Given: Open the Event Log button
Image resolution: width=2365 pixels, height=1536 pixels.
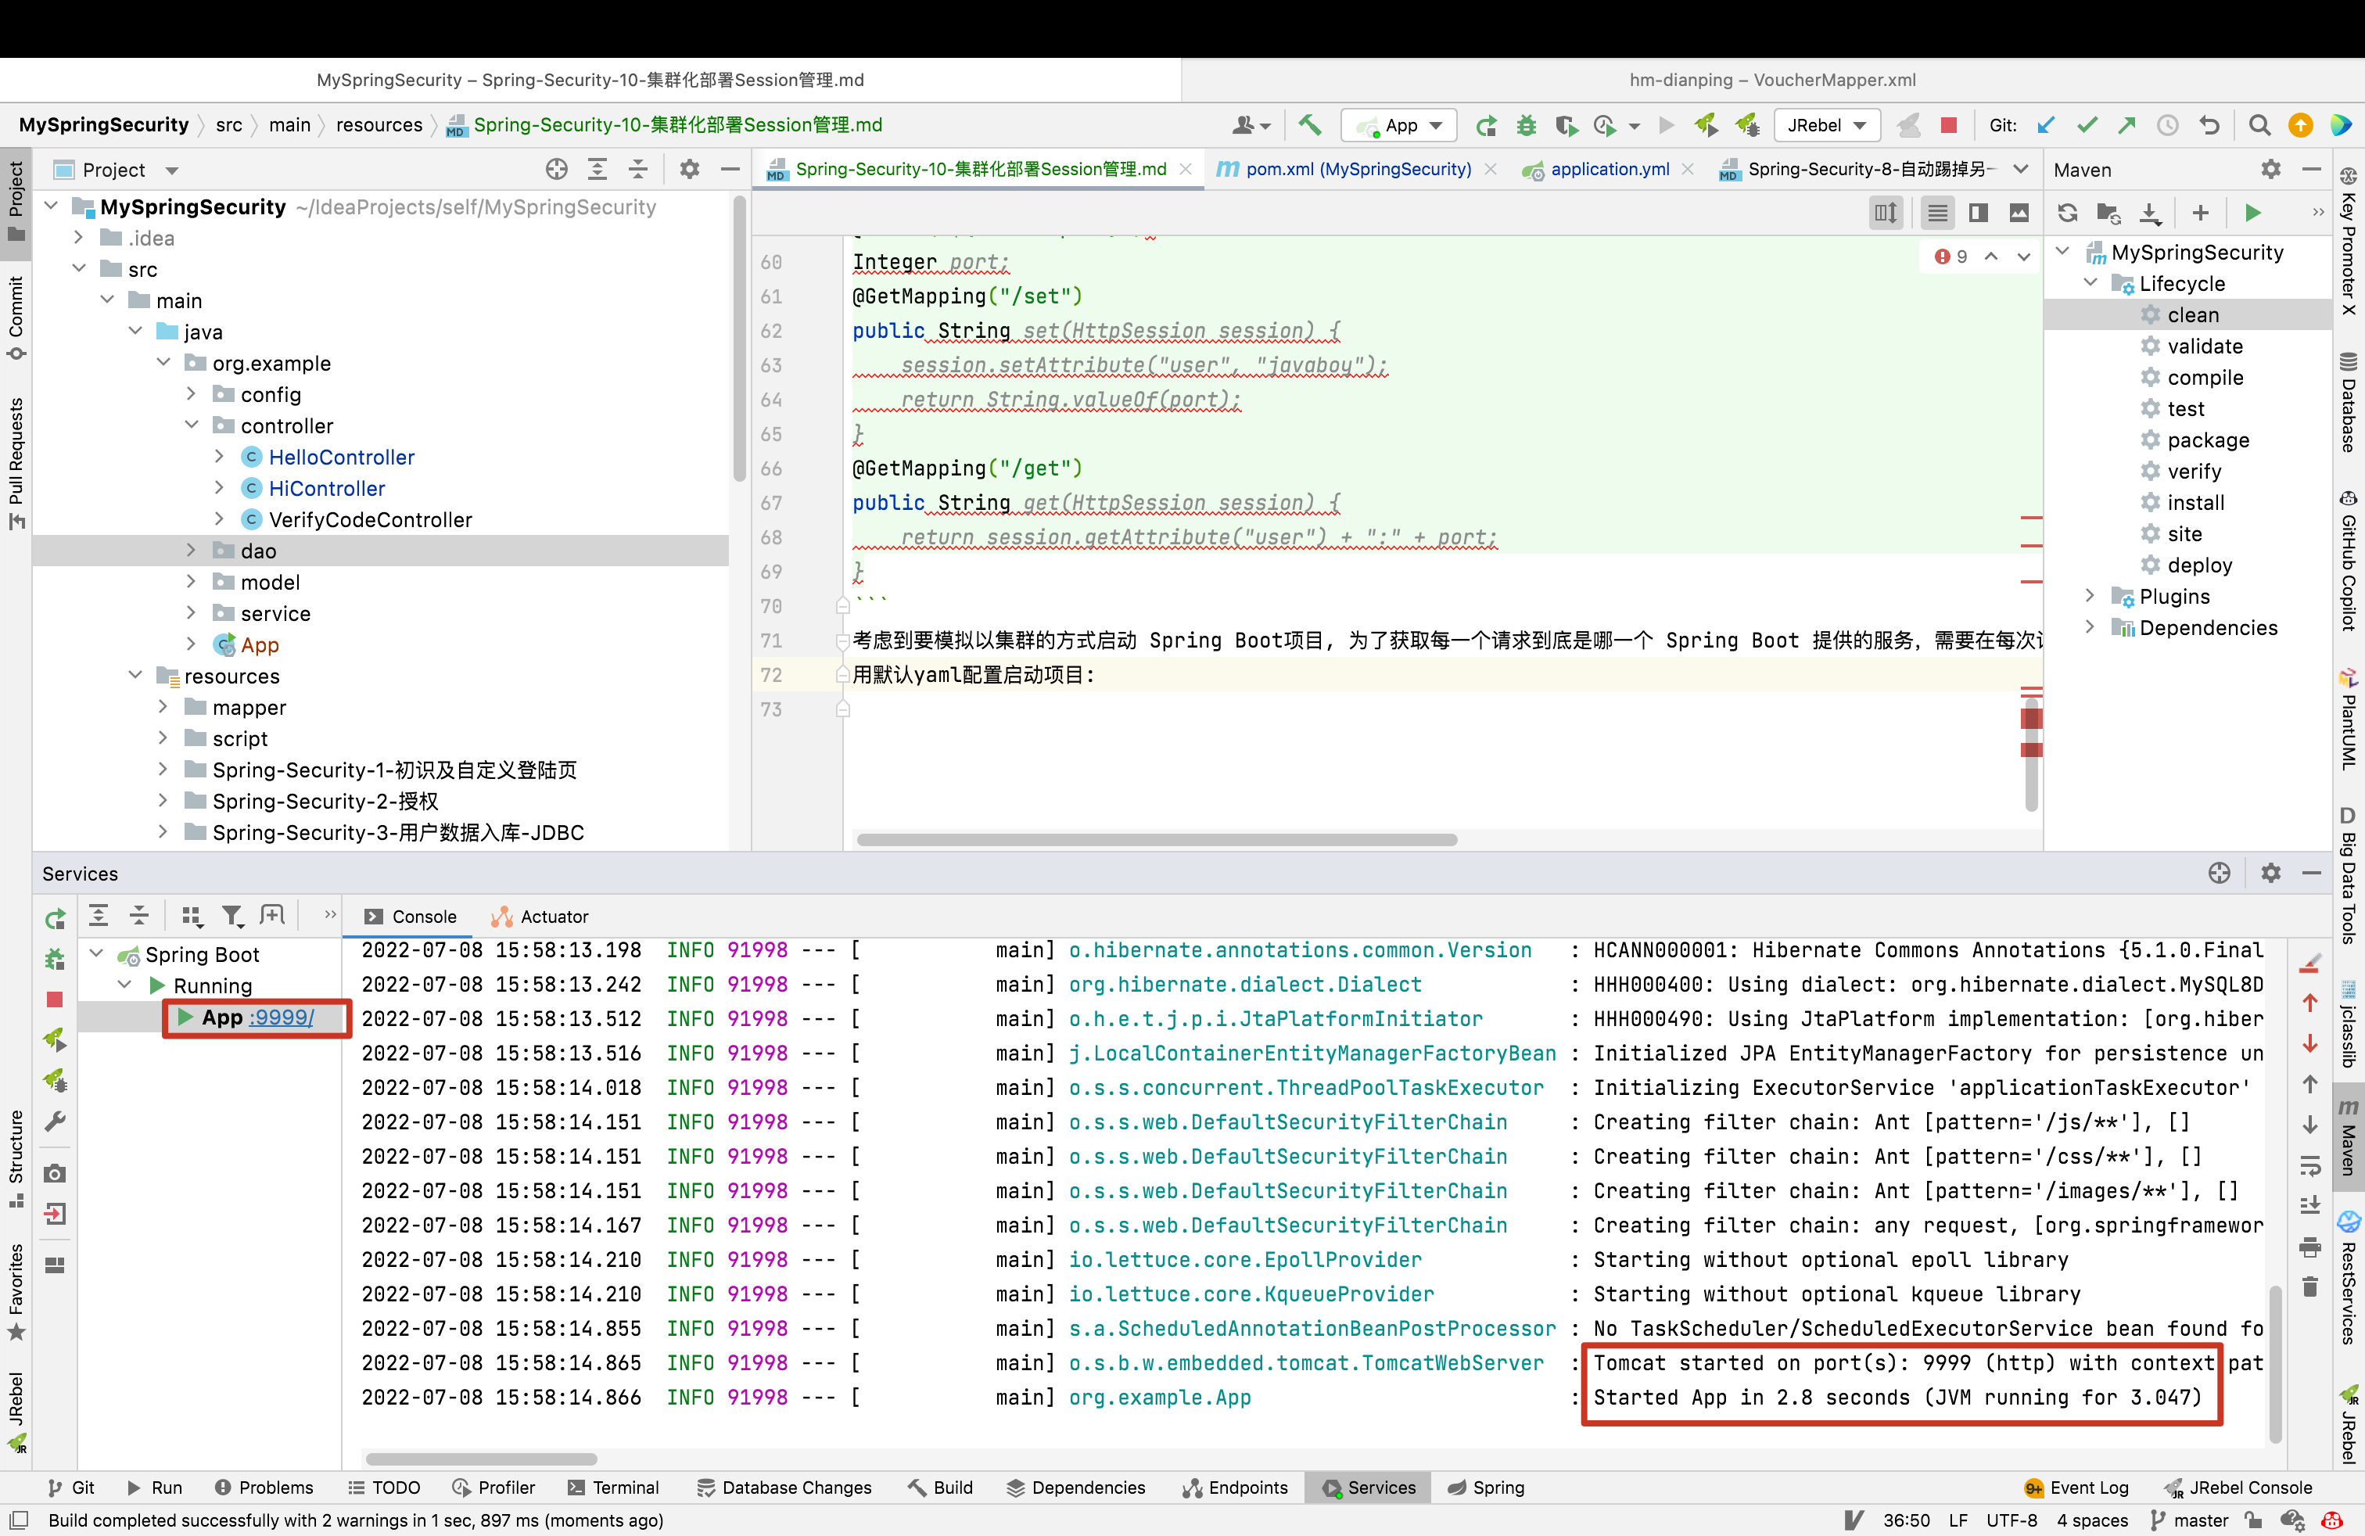Looking at the screenshot, I should coord(2077,1488).
